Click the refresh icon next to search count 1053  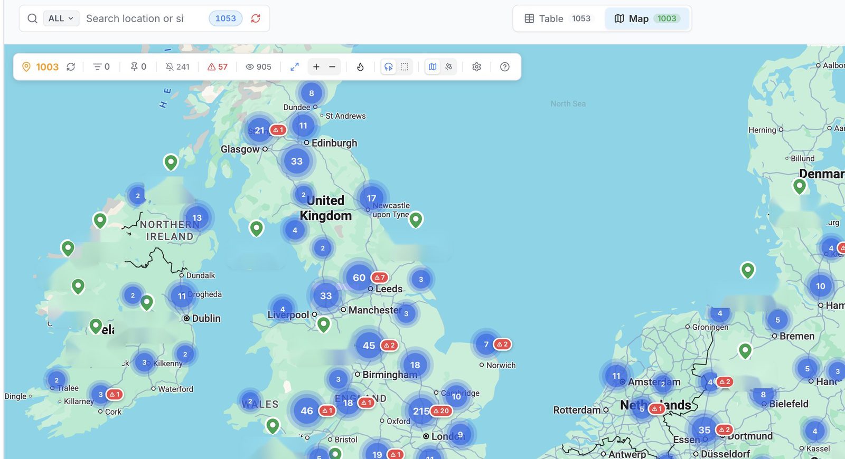[x=256, y=18]
